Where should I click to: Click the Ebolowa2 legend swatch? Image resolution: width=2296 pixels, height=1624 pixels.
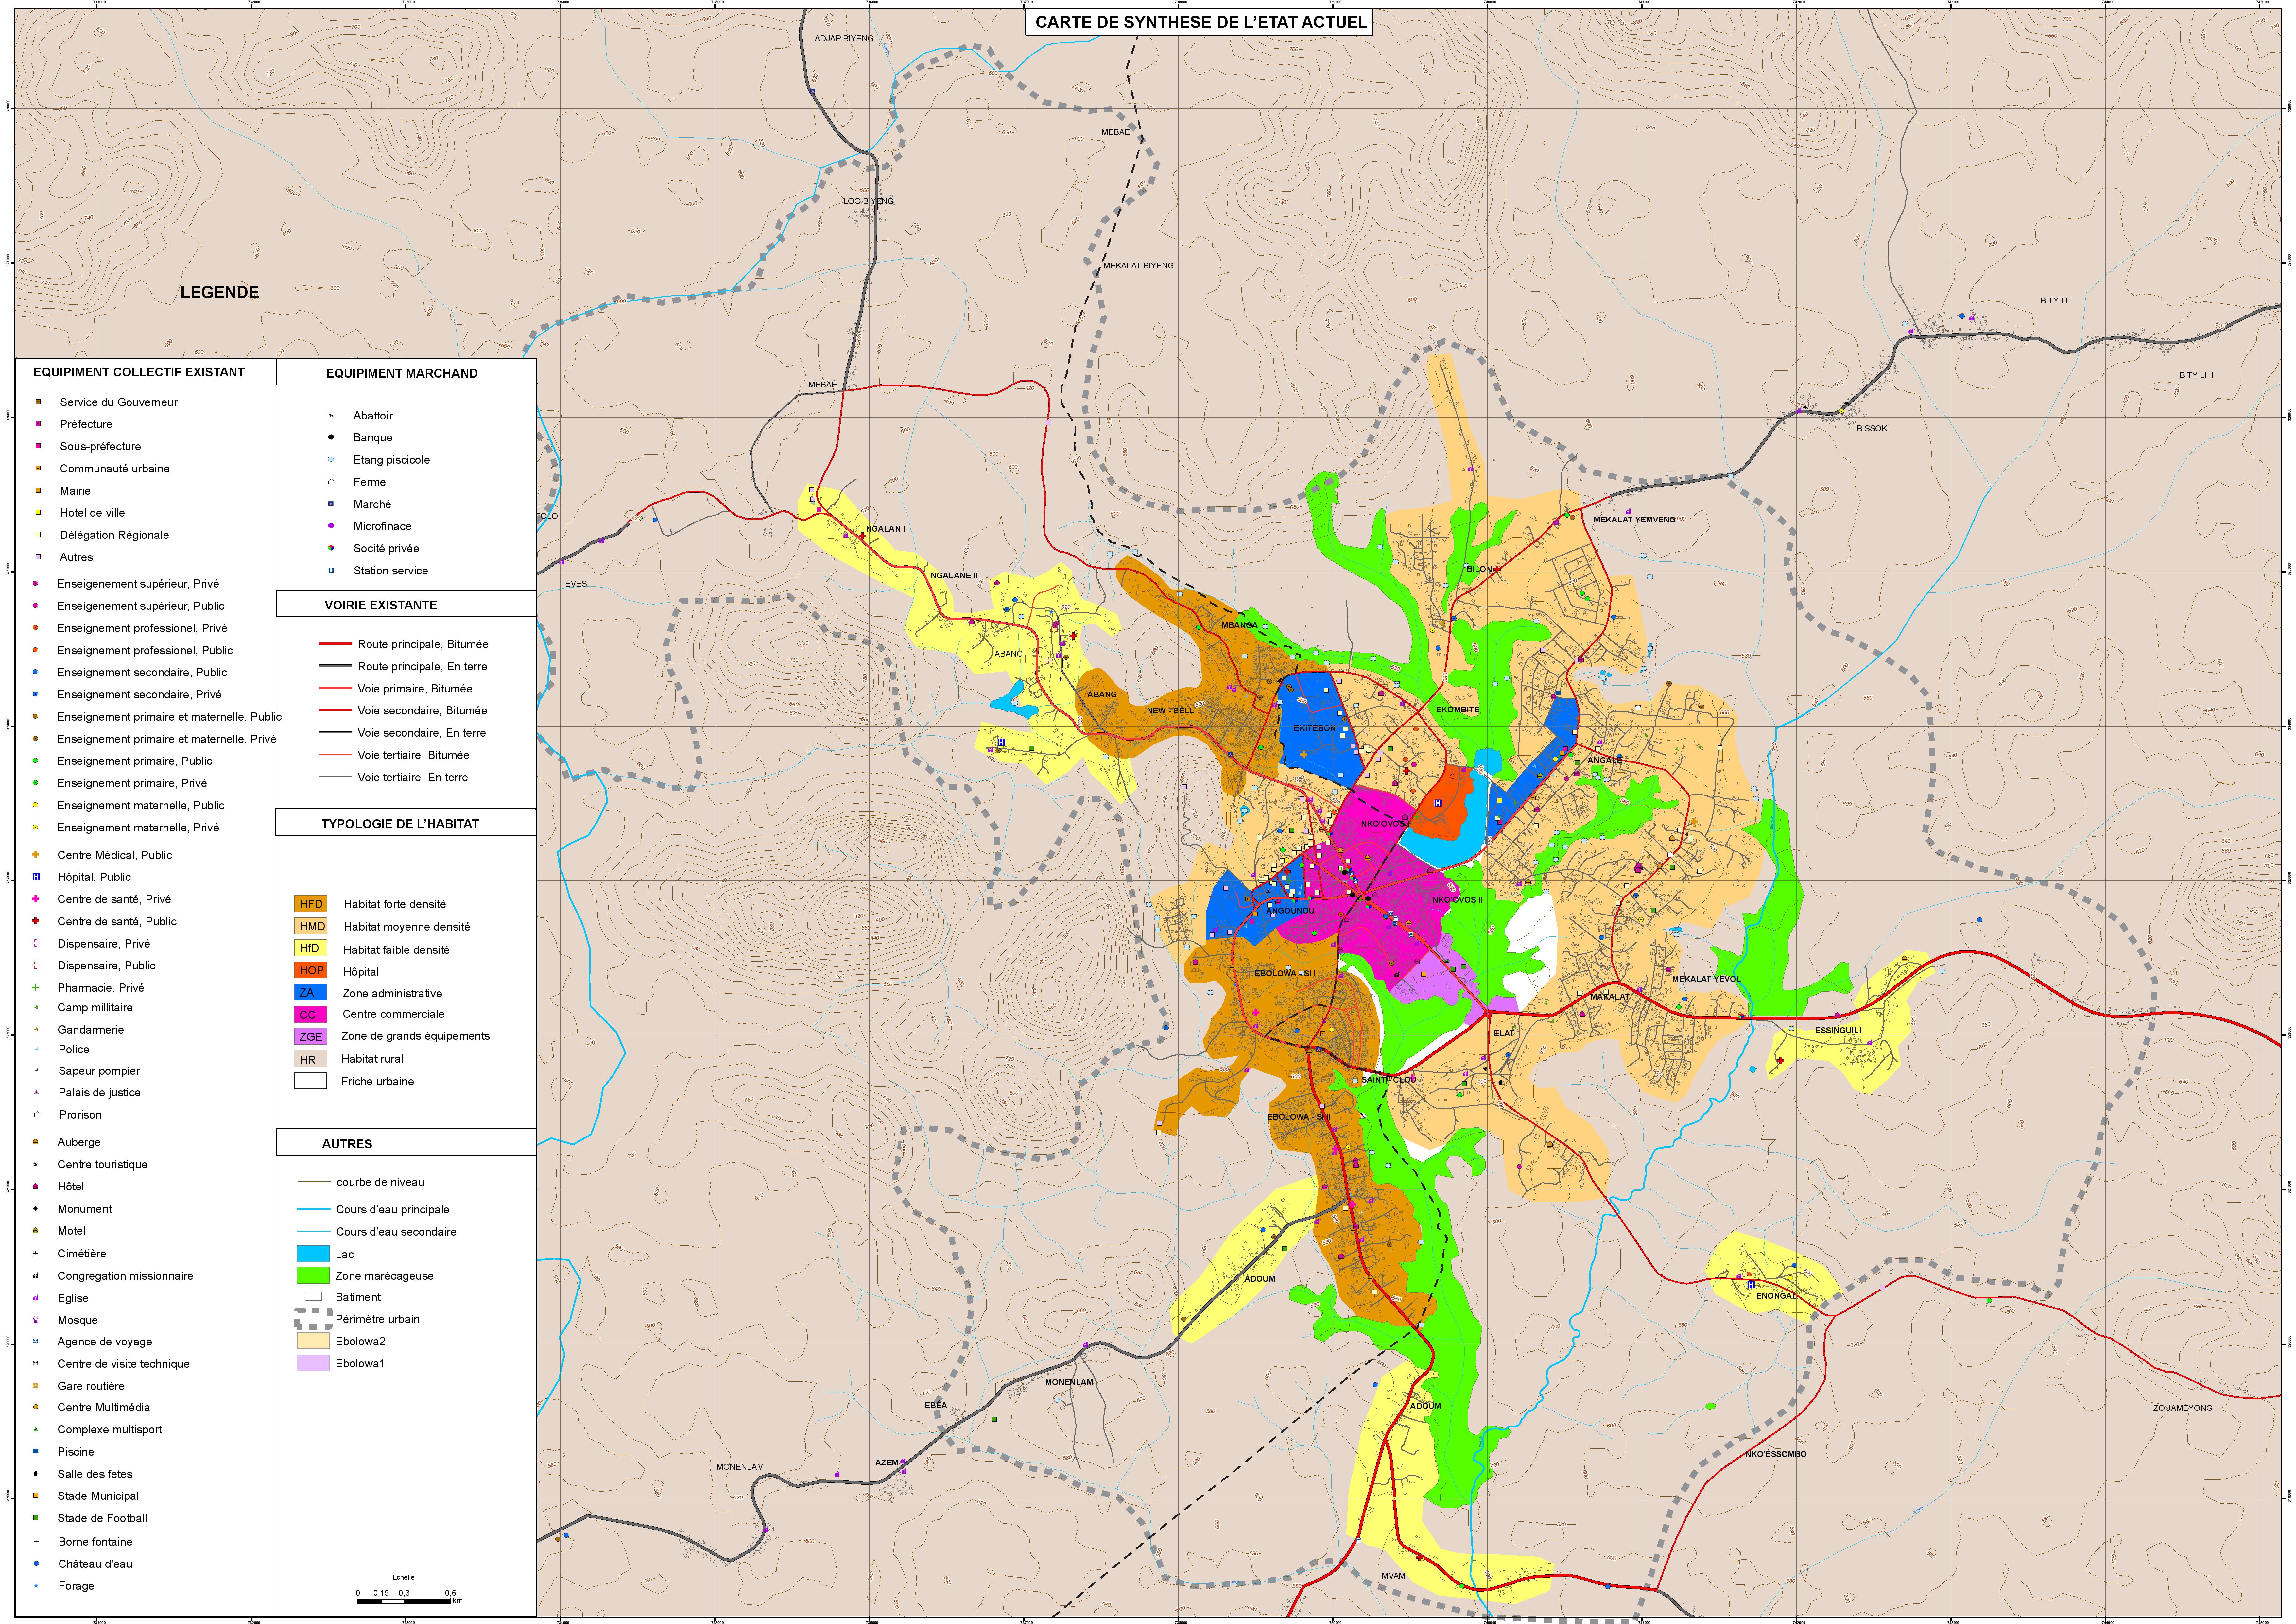(x=313, y=1341)
